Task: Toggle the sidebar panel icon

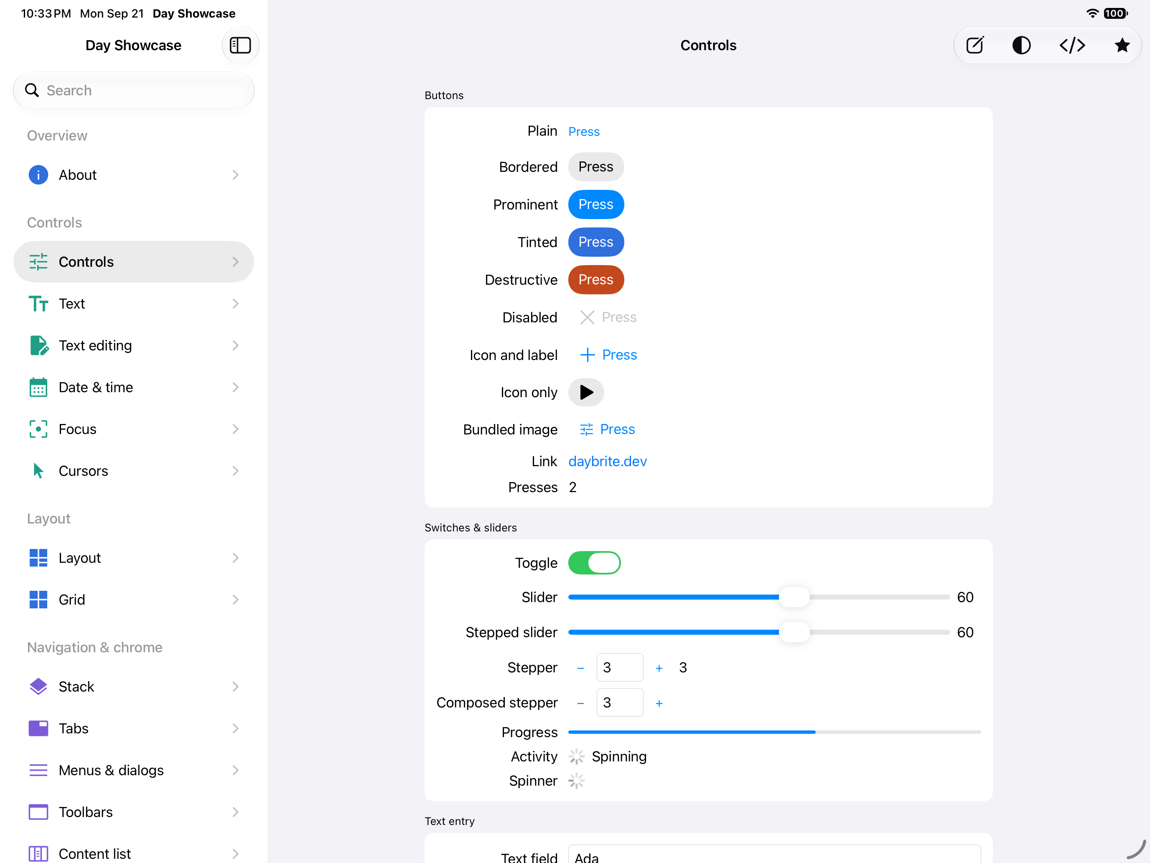Action: (x=240, y=45)
